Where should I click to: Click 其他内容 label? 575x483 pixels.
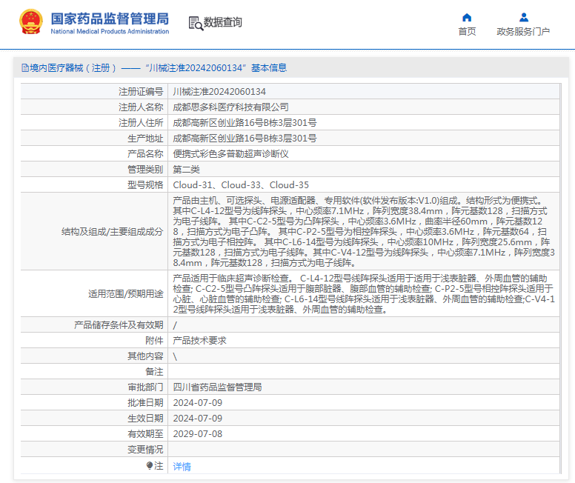[x=145, y=356]
